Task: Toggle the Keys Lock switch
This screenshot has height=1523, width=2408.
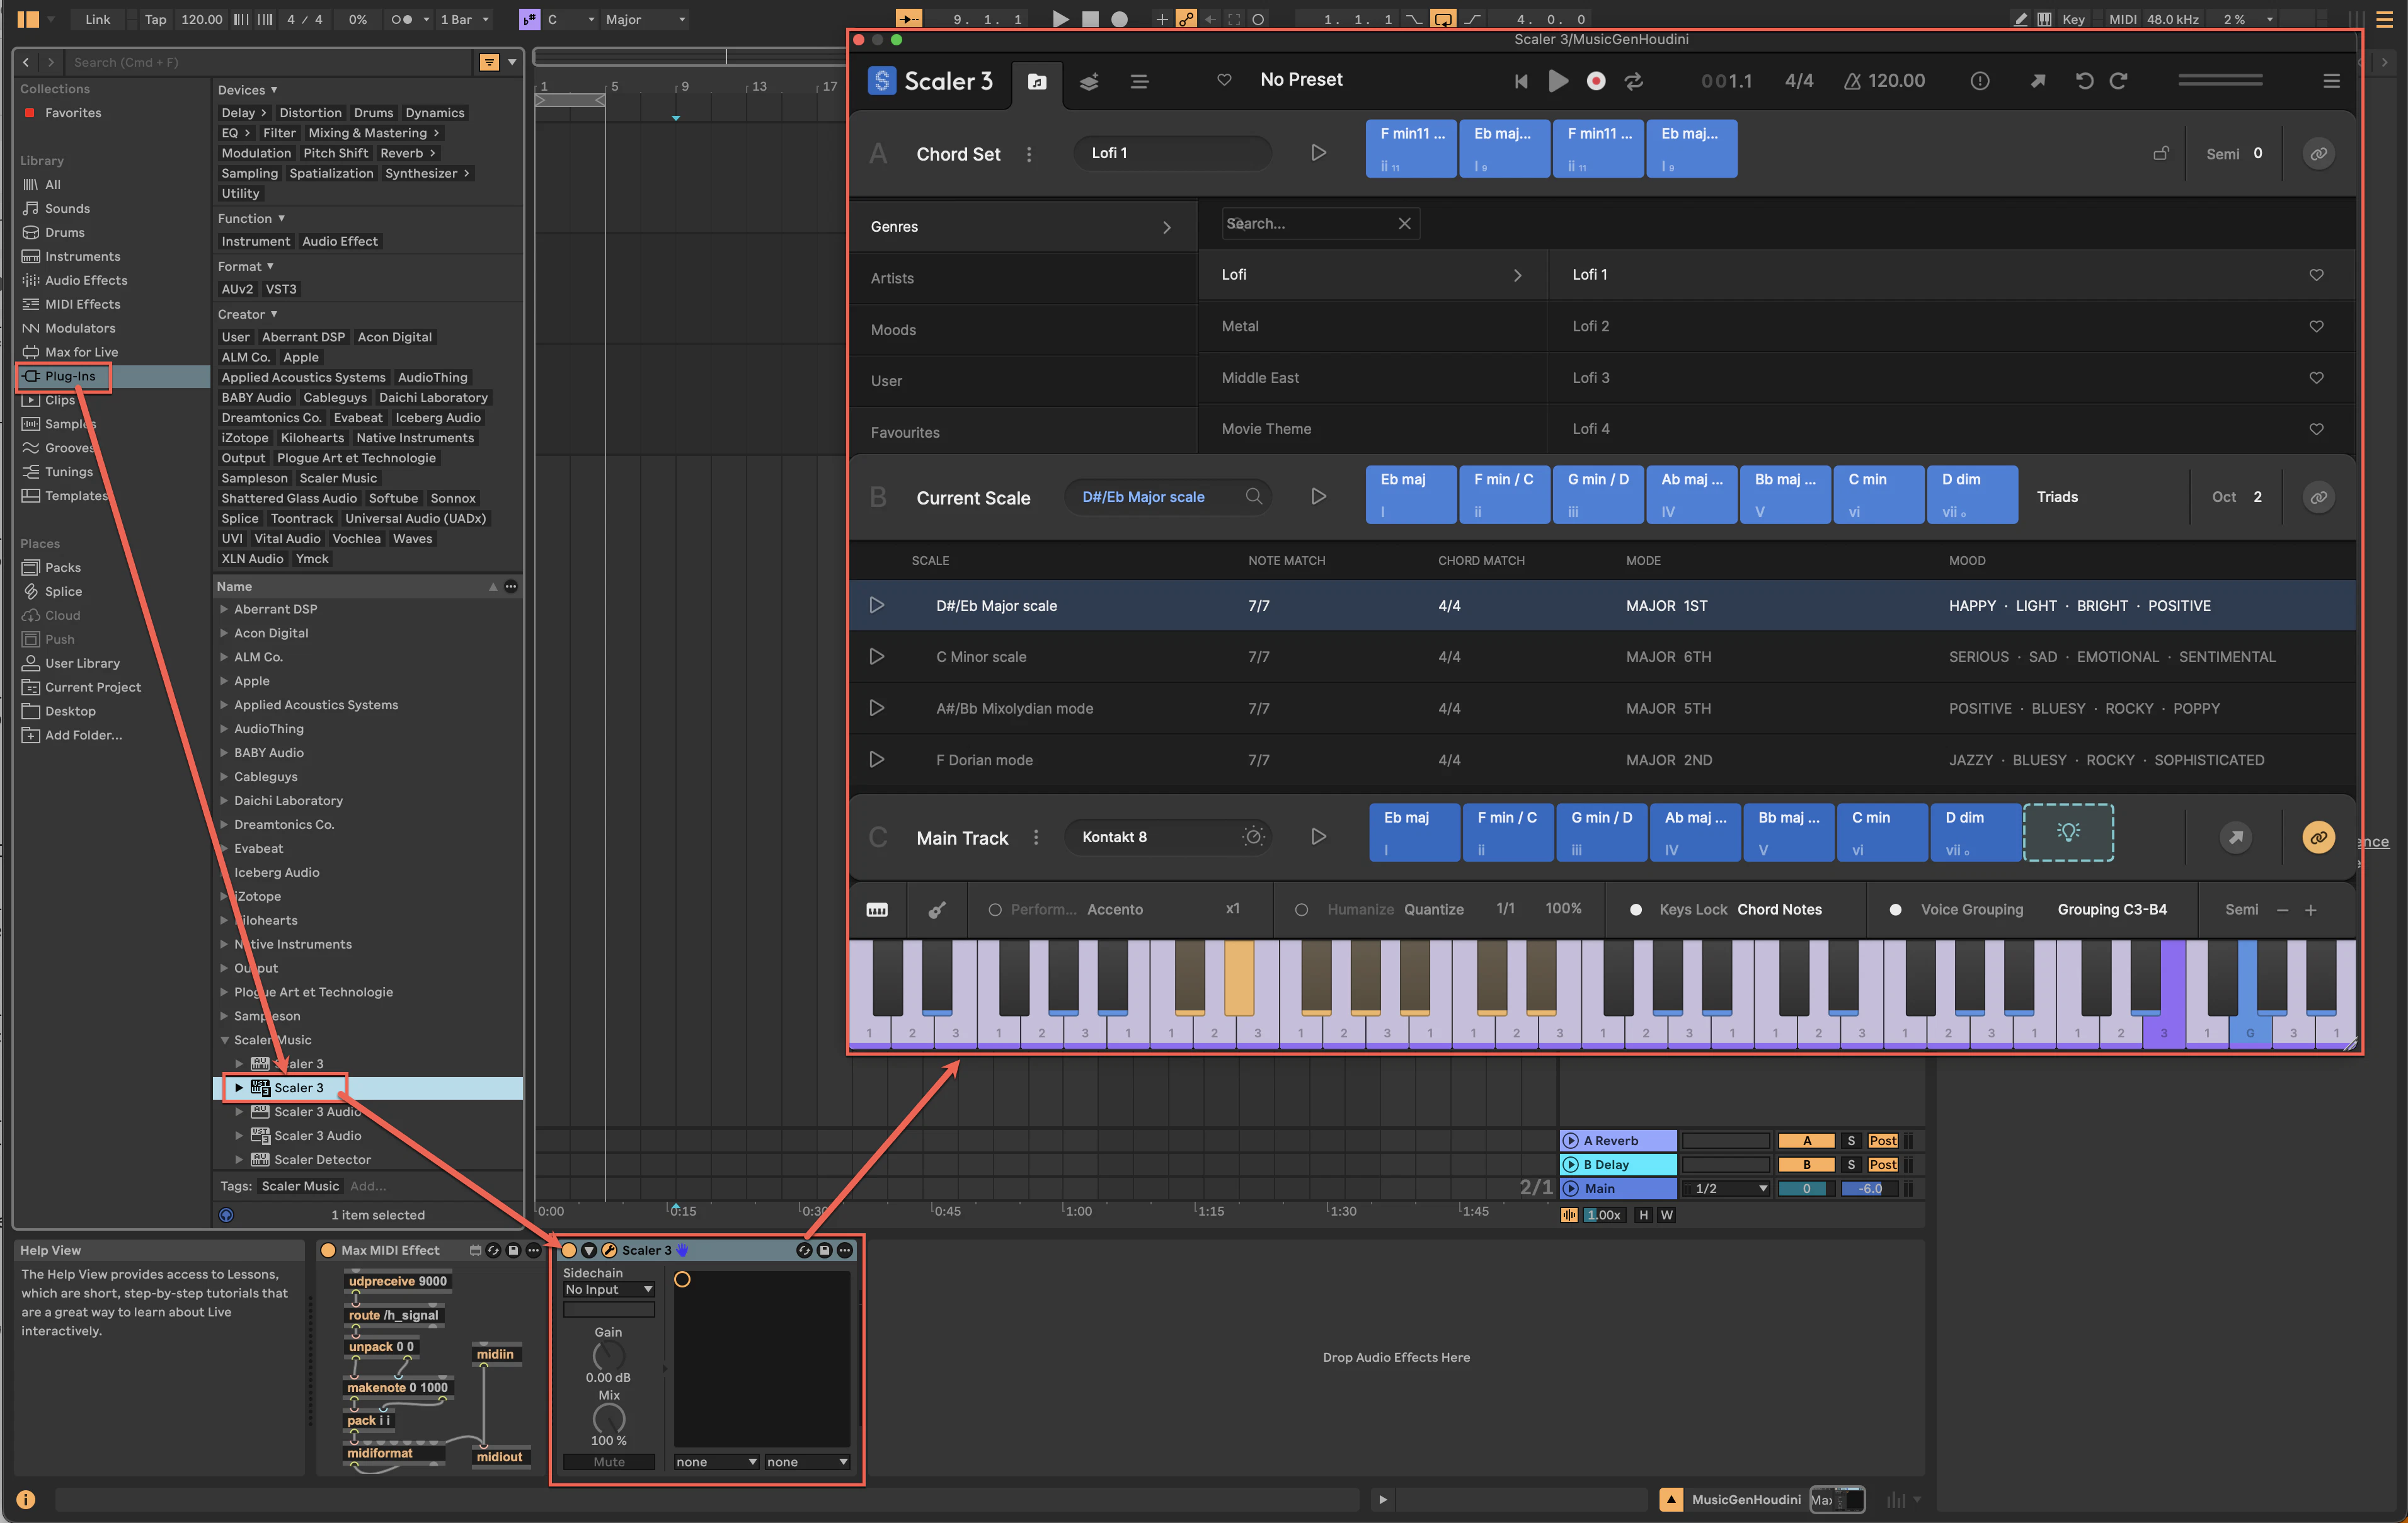Action: point(1636,910)
